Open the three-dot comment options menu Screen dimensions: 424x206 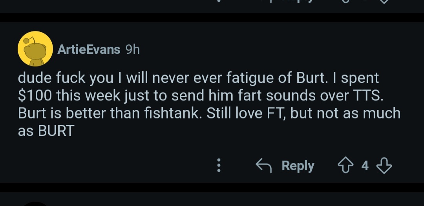click(219, 166)
